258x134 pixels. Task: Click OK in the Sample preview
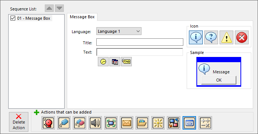(219, 80)
